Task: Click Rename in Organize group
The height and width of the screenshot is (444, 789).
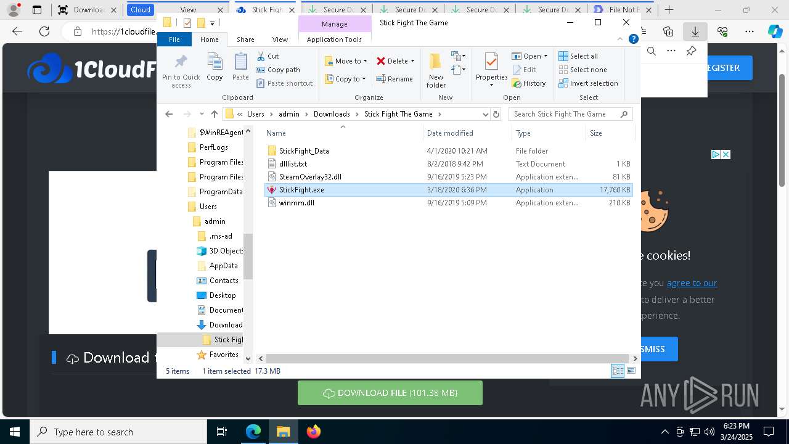Action: (x=394, y=79)
